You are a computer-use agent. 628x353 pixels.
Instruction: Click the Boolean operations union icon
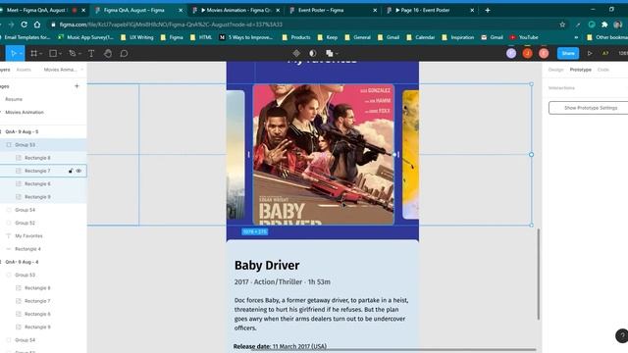tap(330, 53)
